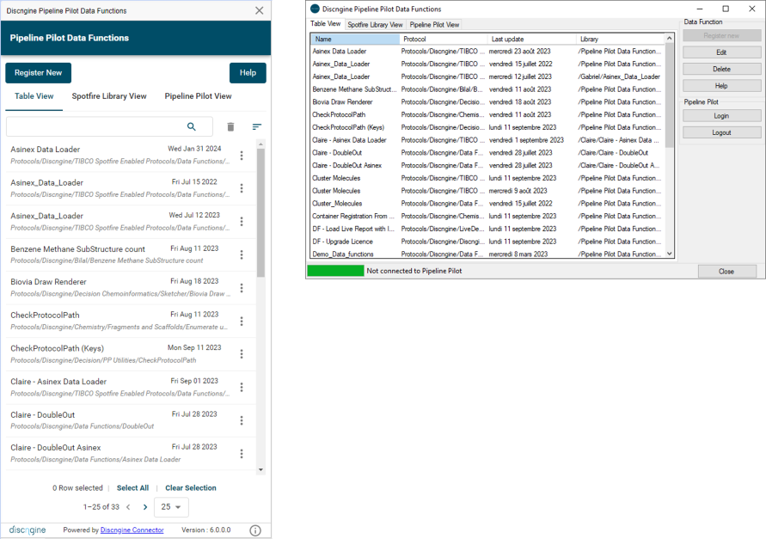Switch to Pipeline Pilot View tab in the left panel
Screen dimensions: 766x539
pos(198,96)
